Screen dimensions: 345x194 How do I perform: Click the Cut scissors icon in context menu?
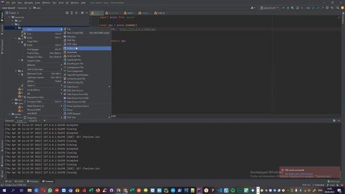click(x=25, y=33)
